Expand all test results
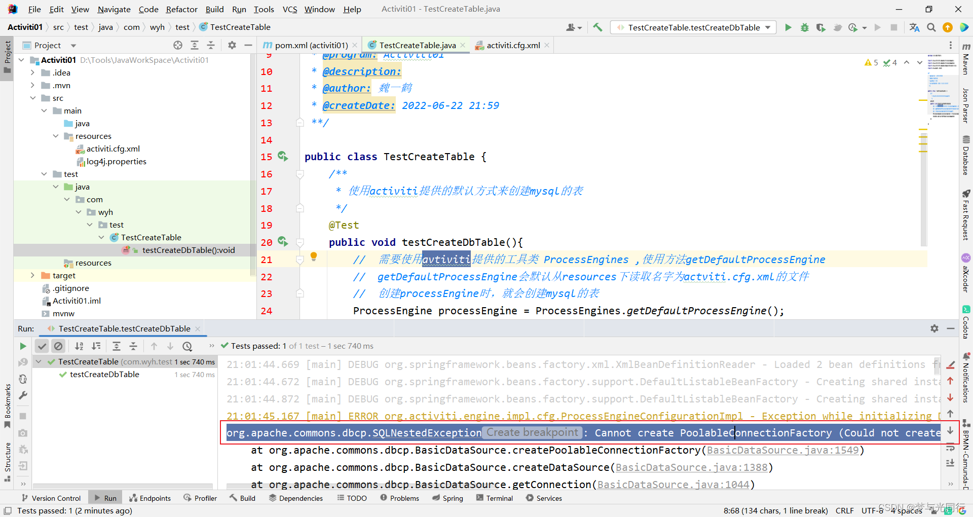973x517 pixels. pyautogui.click(x=117, y=346)
